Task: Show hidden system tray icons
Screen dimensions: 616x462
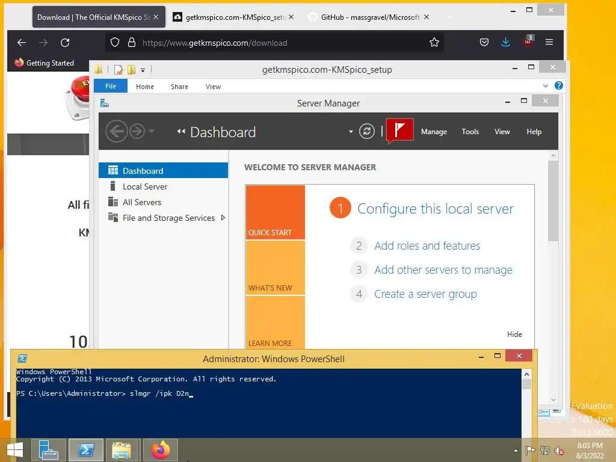Action: [516, 451]
